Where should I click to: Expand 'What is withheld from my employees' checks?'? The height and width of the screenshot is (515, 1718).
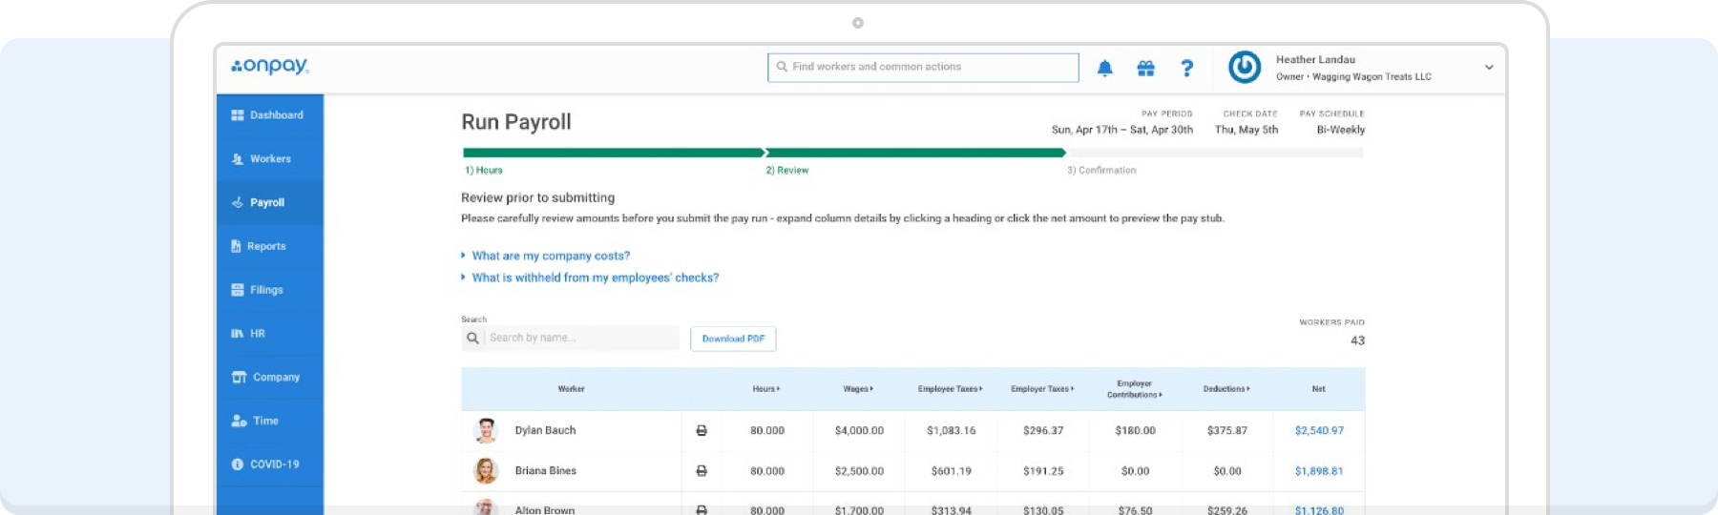click(x=590, y=278)
